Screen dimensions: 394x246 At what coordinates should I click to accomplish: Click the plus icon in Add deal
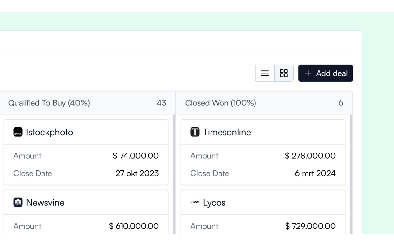tap(308, 73)
